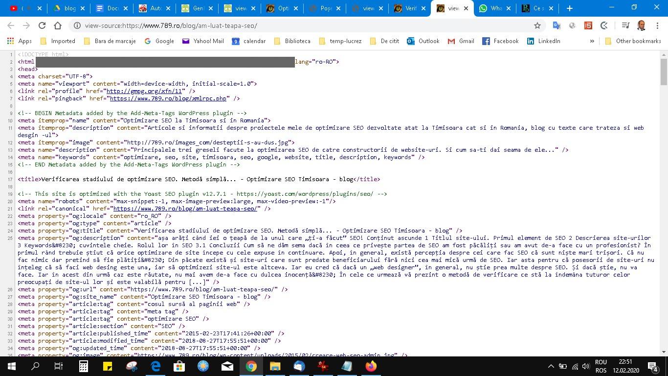This screenshot has width=668, height=376.
Task: Open the Gmail bookmark
Action: click(461, 41)
